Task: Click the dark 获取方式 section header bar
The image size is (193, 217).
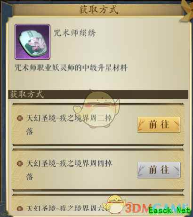Action: coord(98,94)
